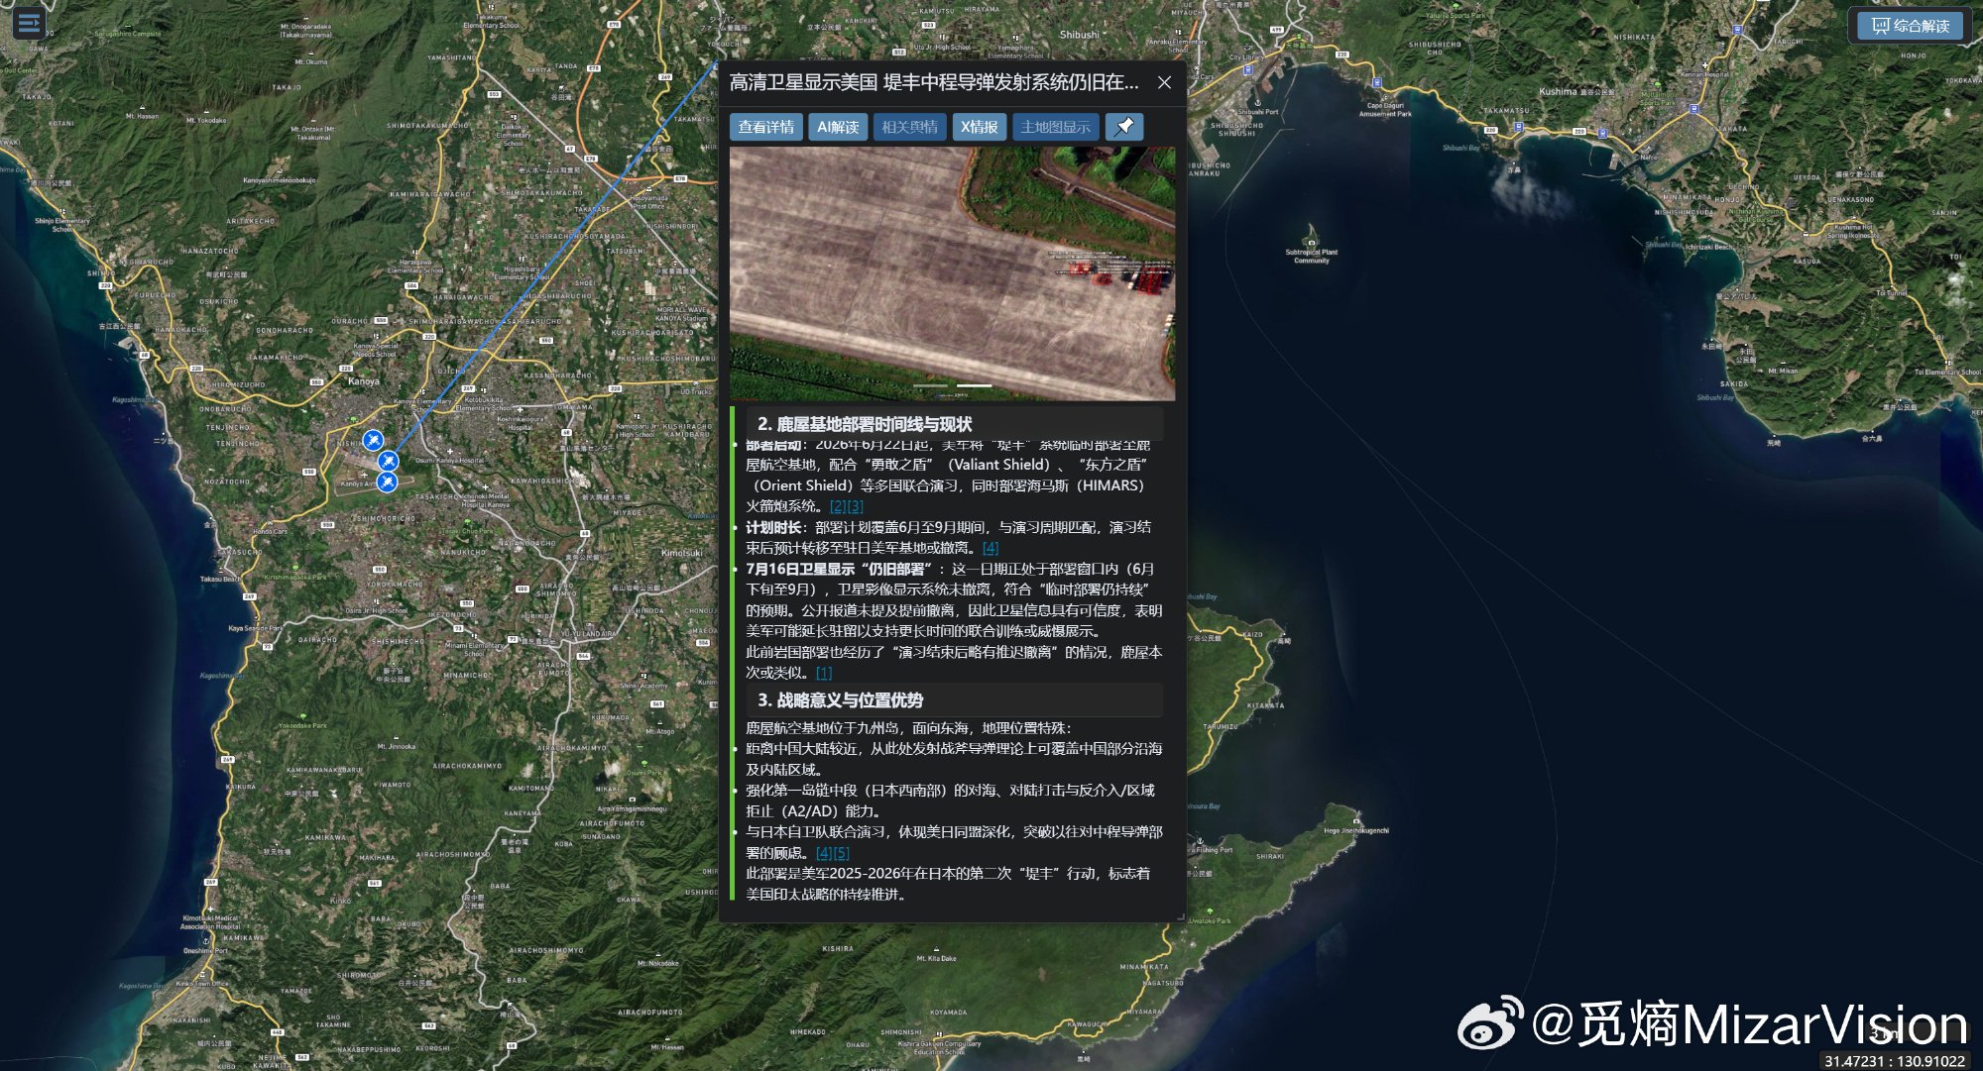
Task: Pin the popup with the pushpin icon
Action: click(1124, 127)
